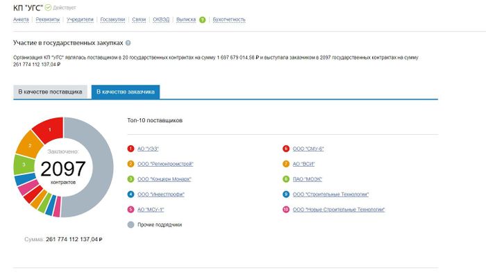
Task: Open ООО "Новые Строительные Технологии" link
Action: (x=339, y=210)
